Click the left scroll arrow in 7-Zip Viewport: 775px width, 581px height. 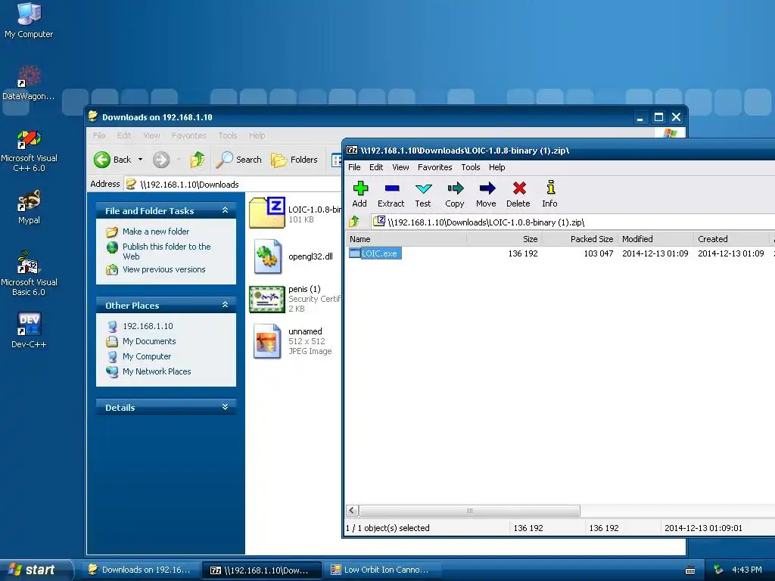tap(353, 511)
